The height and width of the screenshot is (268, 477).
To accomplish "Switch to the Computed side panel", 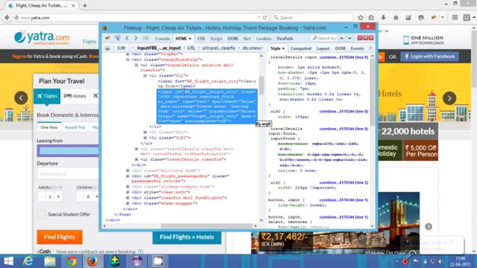I will click(301, 48).
